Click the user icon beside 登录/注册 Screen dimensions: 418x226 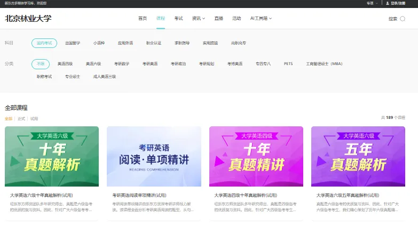click(388, 3)
